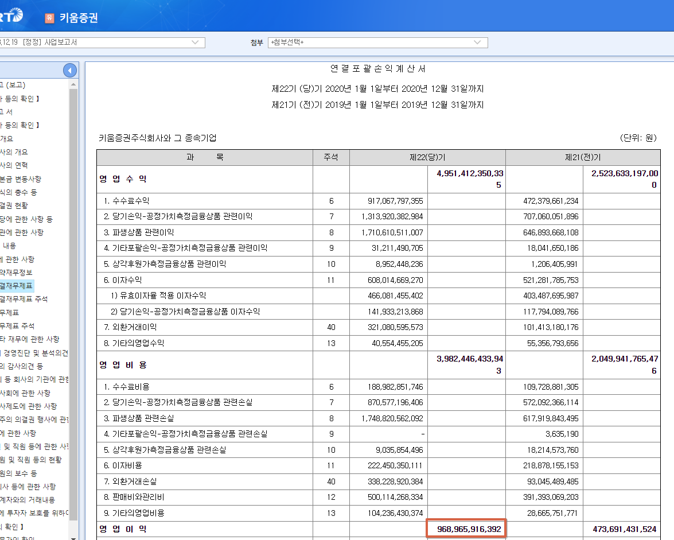Open 무제표 주석 in the sidebar tree
674x540 pixels.
[17, 326]
